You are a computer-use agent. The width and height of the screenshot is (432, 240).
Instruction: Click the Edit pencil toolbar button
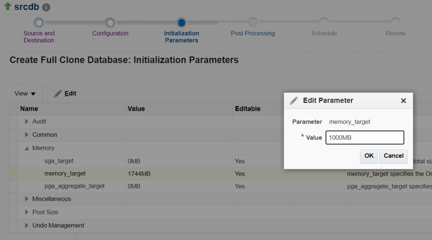[65, 93]
